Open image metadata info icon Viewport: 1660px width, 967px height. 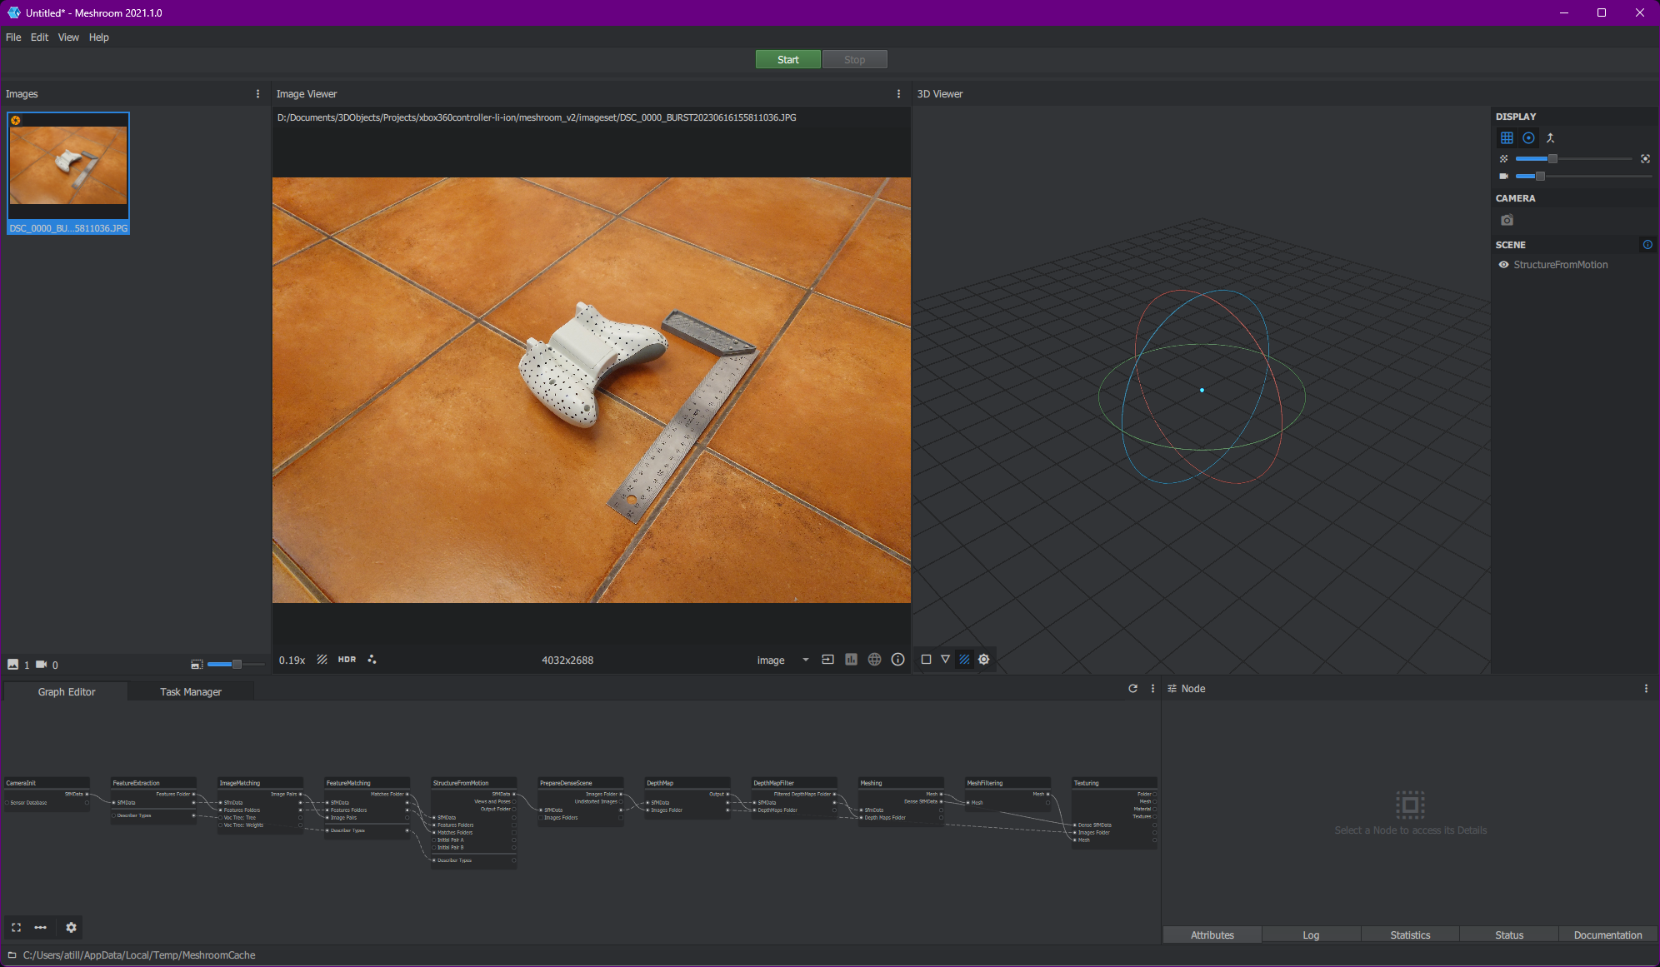tap(897, 660)
